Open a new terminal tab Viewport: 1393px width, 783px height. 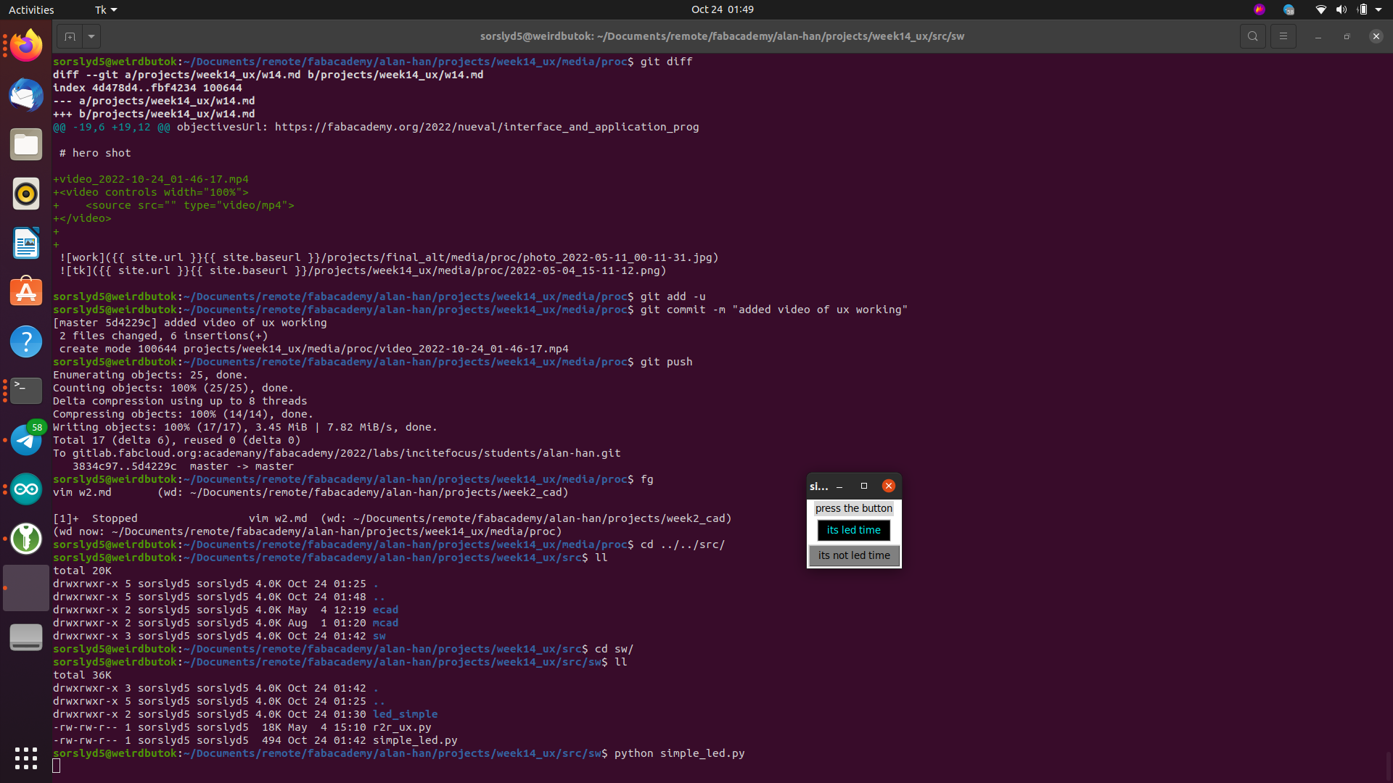pyautogui.click(x=70, y=36)
